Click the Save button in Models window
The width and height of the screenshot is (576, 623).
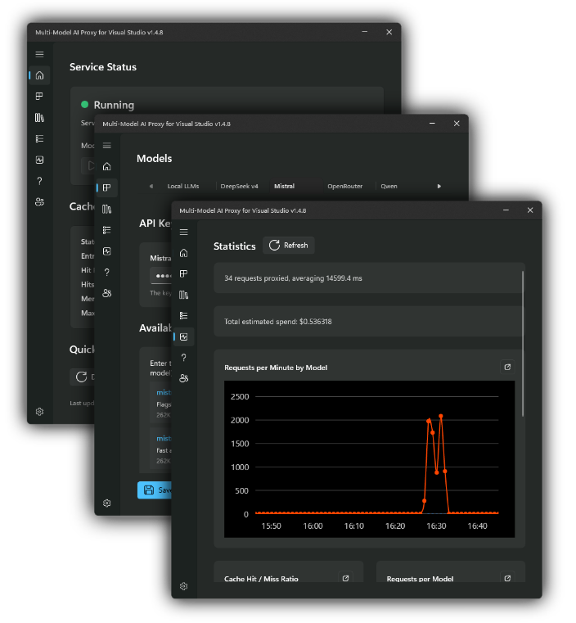click(155, 490)
